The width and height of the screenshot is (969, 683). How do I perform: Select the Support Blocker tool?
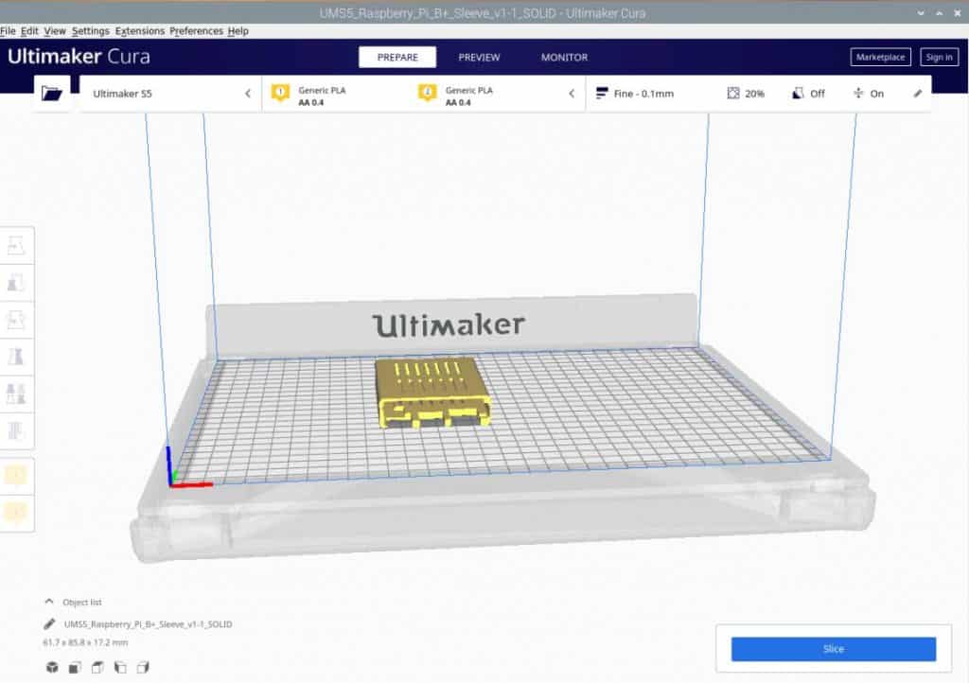[x=16, y=430]
